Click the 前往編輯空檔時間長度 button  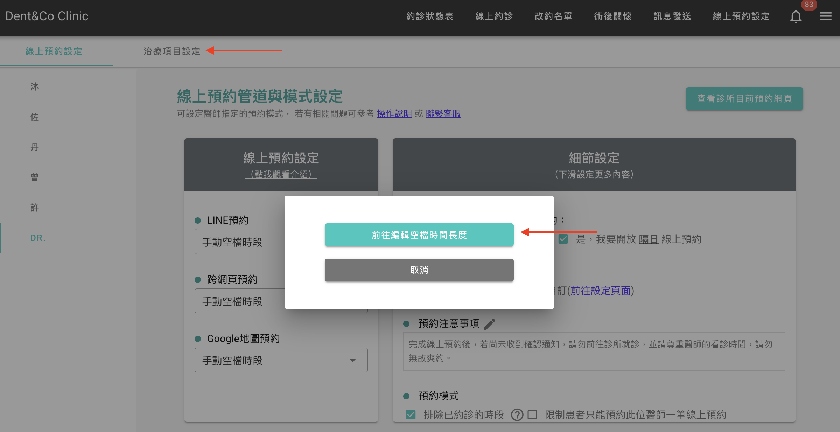click(x=419, y=235)
